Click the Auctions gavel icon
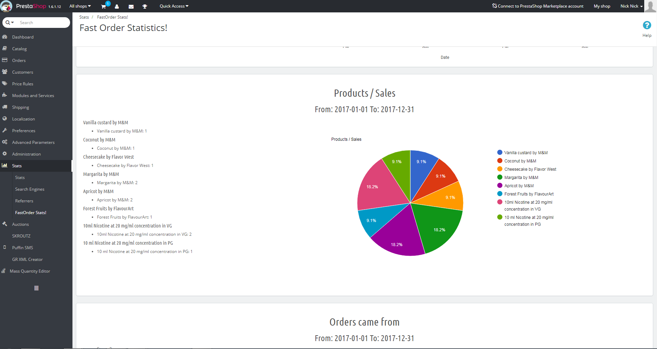Viewport: 657px width, 349px height. [5, 224]
